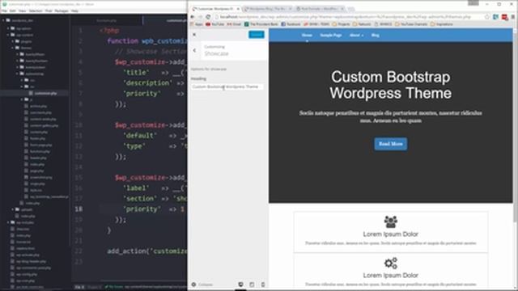518x291 pixels.
Task: Open the YouTube Channels bookmark folder
Action: click(x=411, y=24)
